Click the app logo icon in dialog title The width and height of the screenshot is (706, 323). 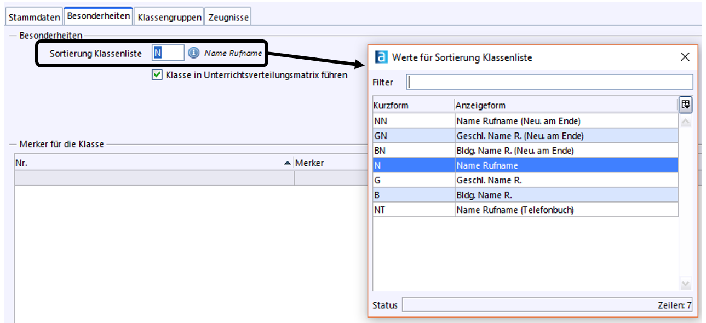pyautogui.click(x=381, y=57)
